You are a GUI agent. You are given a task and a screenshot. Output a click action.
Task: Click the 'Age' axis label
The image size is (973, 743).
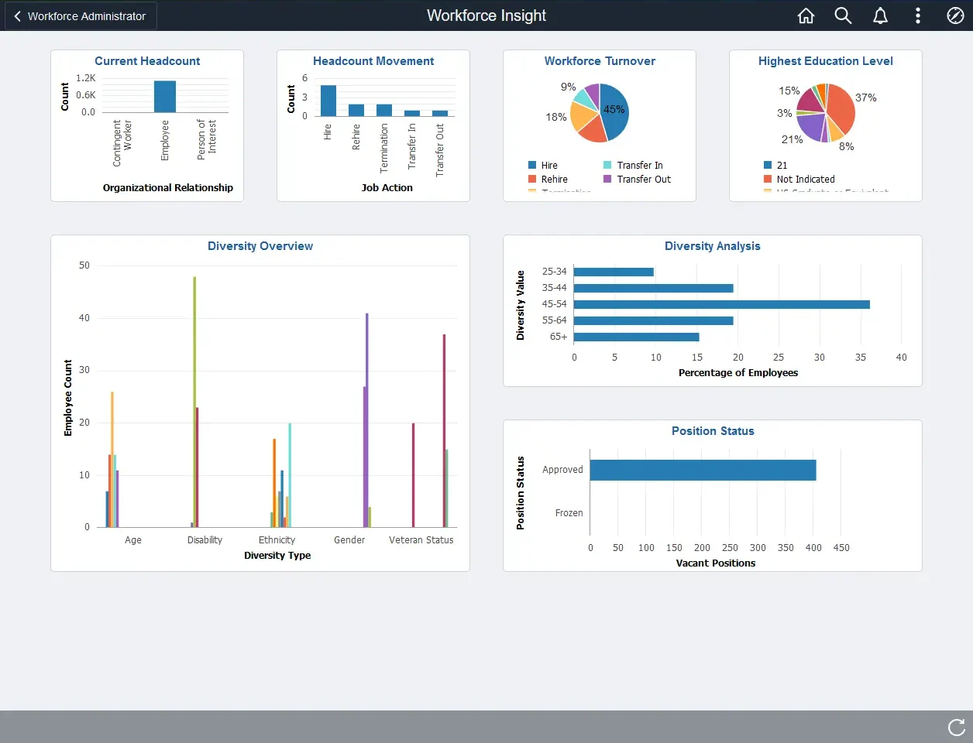tap(133, 540)
